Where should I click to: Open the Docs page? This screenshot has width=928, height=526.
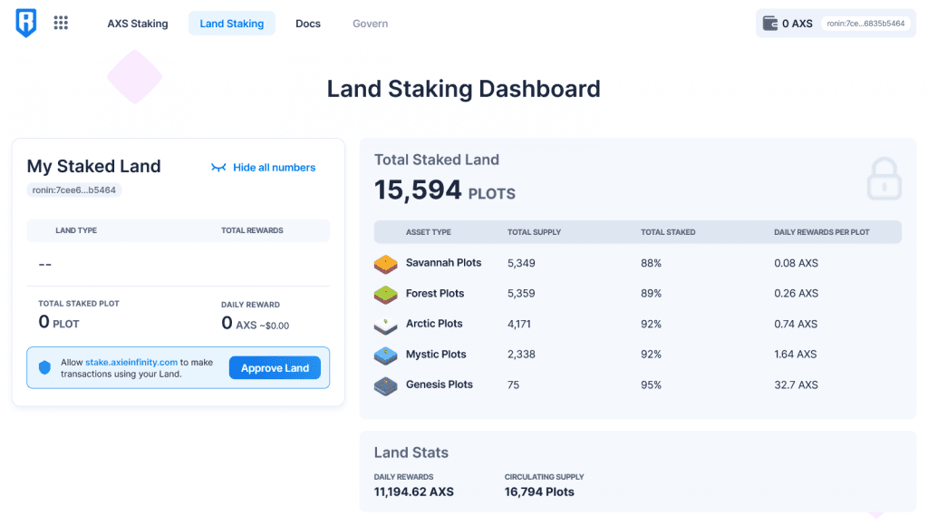(308, 24)
